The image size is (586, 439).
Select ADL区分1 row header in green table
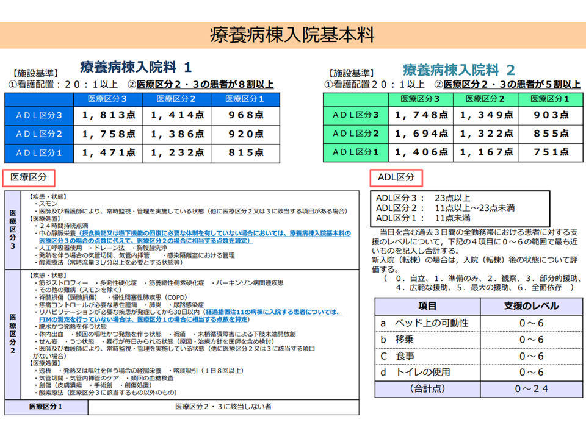356,152
